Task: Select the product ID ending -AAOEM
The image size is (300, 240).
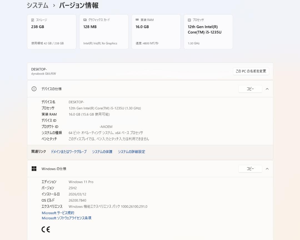Action: tap(106, 127)
